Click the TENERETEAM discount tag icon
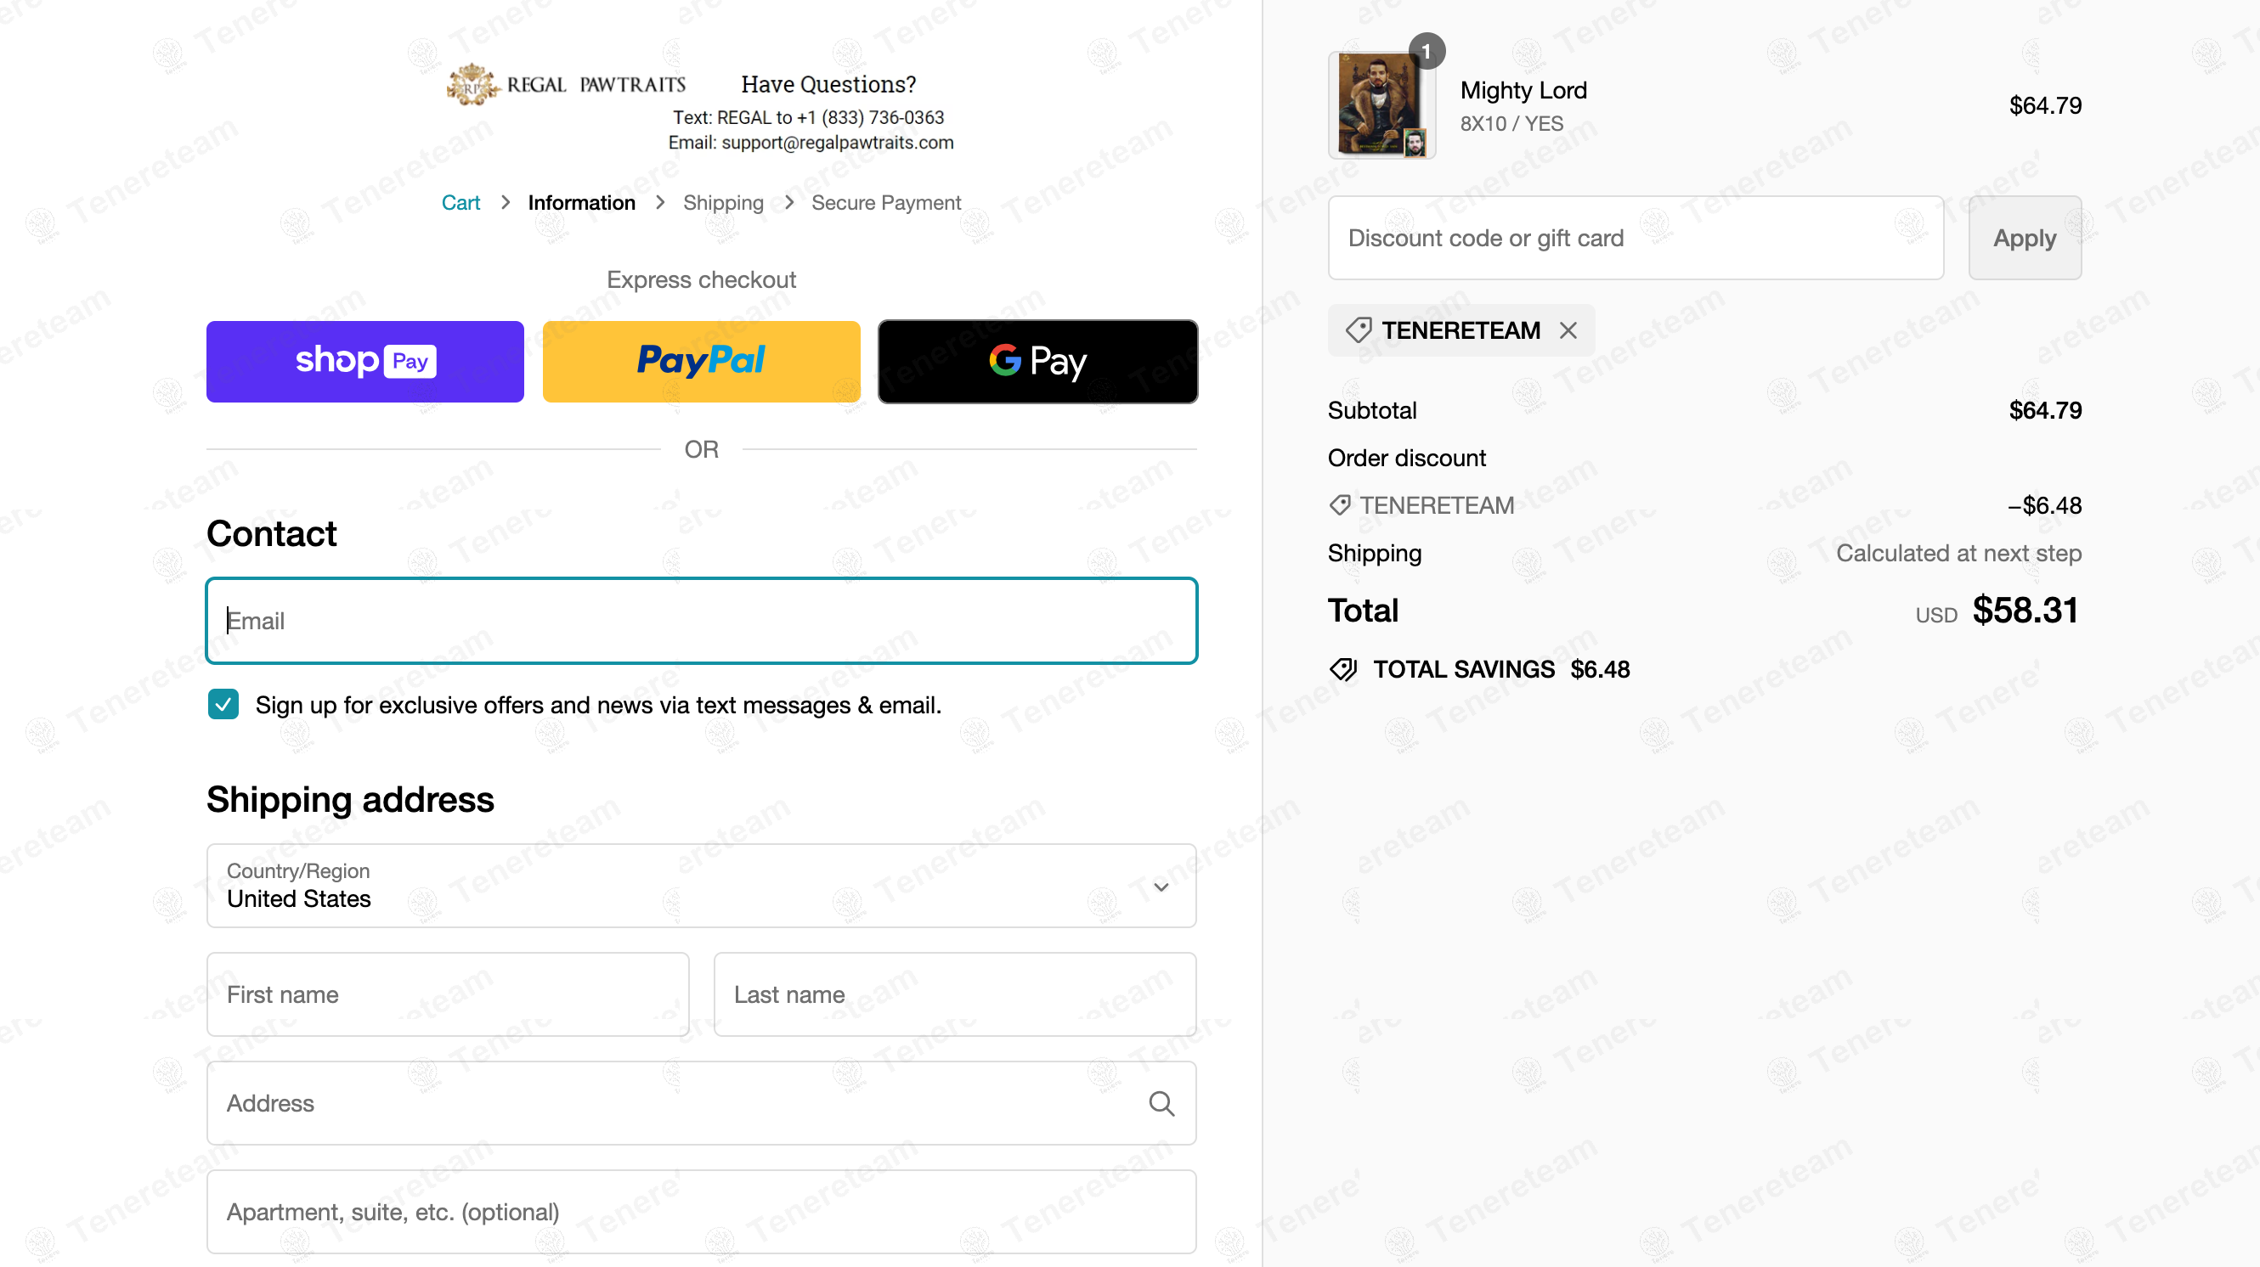 point(1358,330)
